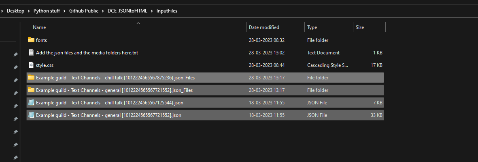Select the text document icon for 'Add the json files' file
The image size is (478, 162).
coord(31,52)
